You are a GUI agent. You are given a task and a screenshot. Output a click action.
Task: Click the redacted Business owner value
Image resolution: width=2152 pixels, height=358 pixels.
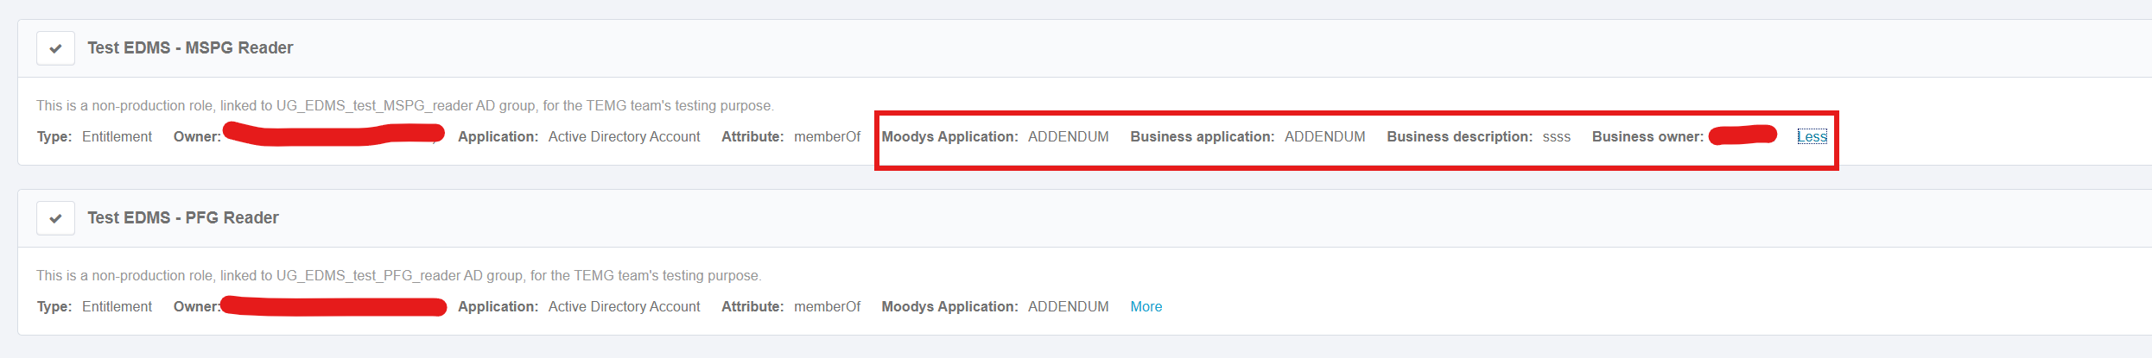pos(1743,135)
